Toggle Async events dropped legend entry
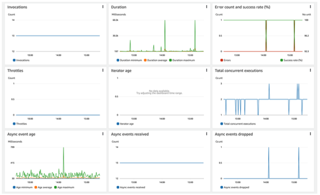Image resolution: width=320 pixels, height=195 pixels. (x=235, y=187)
